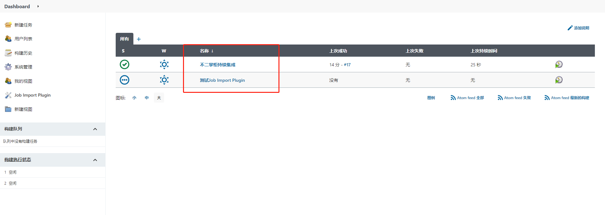Expand the Dashboard breadcrumb arrow menu
This screenshot has height=215, width=605.
38,6
